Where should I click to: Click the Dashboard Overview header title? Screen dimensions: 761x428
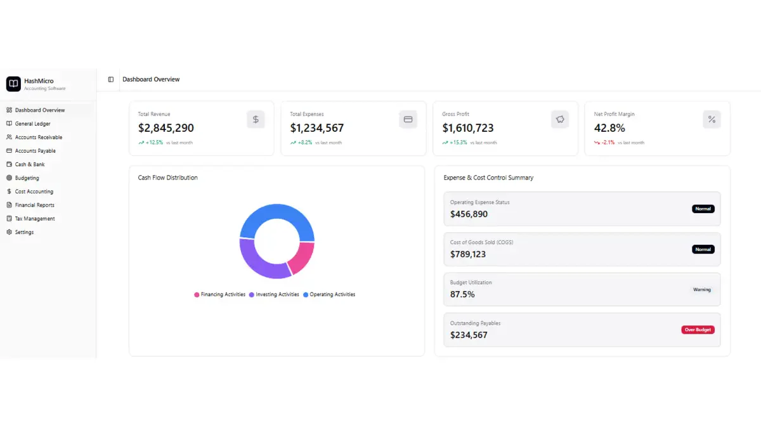tap(151, 79)
